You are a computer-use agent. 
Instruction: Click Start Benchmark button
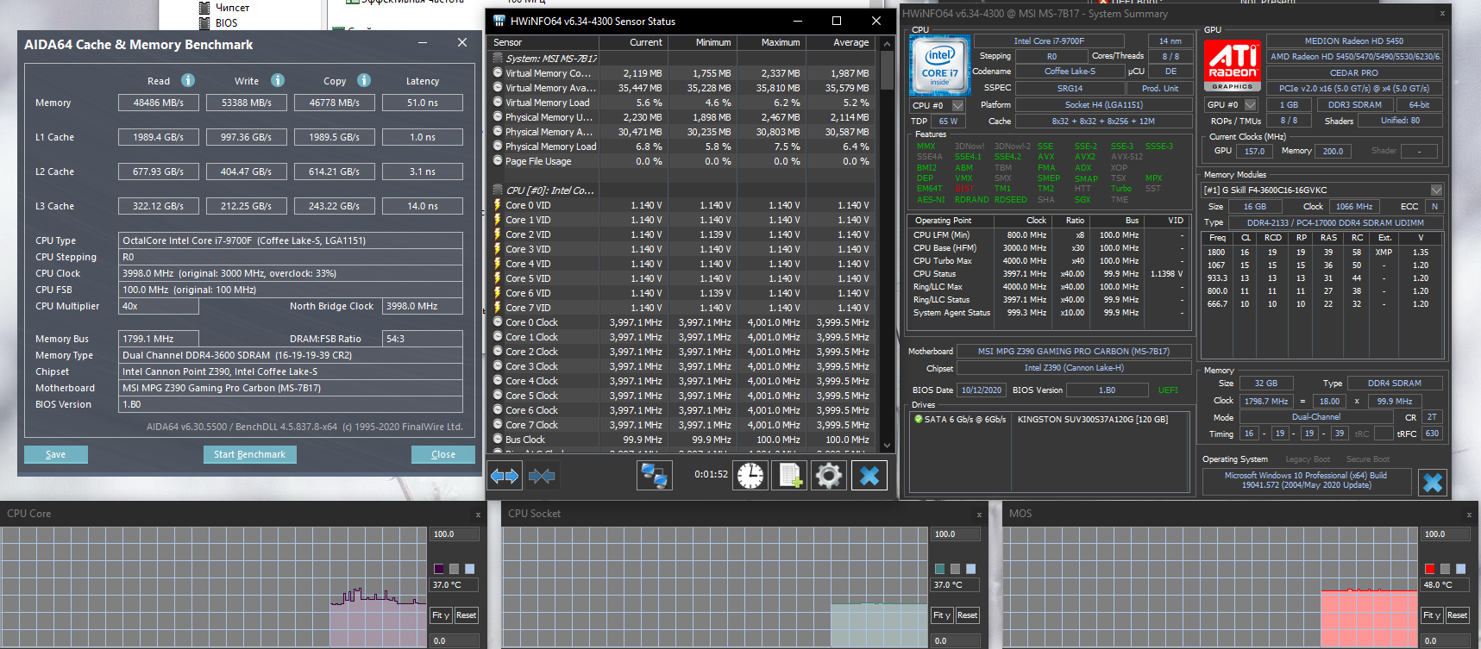click(x=250, y=454)
